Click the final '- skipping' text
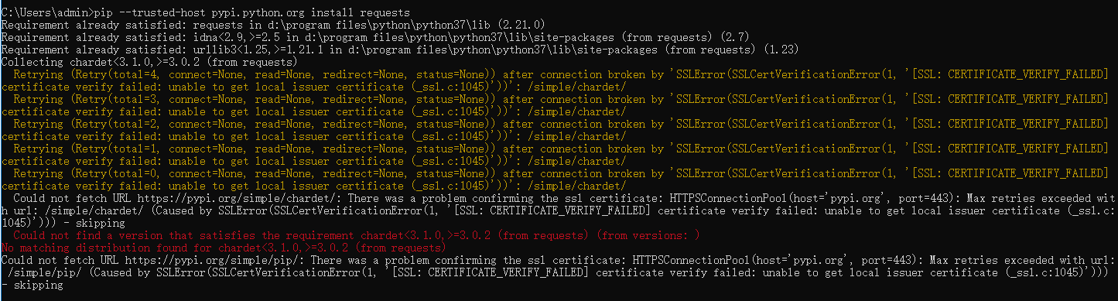The image size is (1118, 301). click(x=32, y=286)
